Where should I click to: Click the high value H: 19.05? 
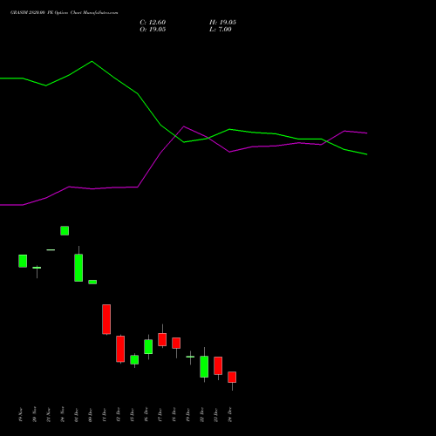222,23
